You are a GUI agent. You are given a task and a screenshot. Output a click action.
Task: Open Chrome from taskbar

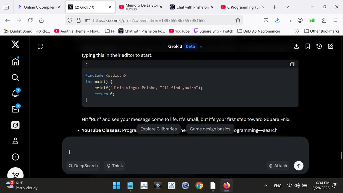[199, 186]
